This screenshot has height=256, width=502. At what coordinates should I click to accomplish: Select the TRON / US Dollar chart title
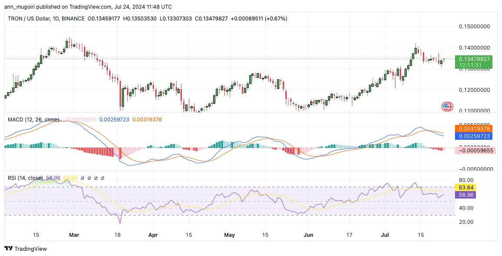pyautogui.click(x=29, y=19)
